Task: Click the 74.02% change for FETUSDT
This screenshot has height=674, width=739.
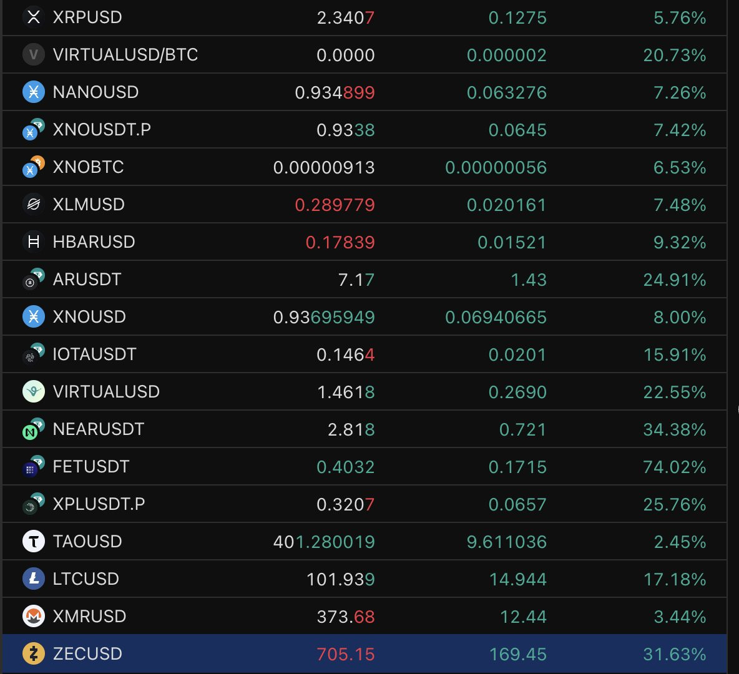Action: click(x=675, y=467)
